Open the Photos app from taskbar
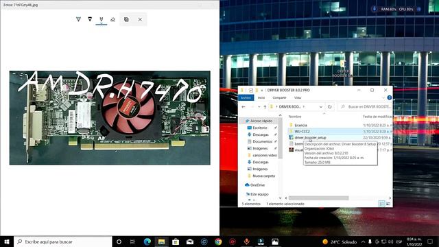Image resolution: width=439 pixels, height=247 pixels. [275, 242]
